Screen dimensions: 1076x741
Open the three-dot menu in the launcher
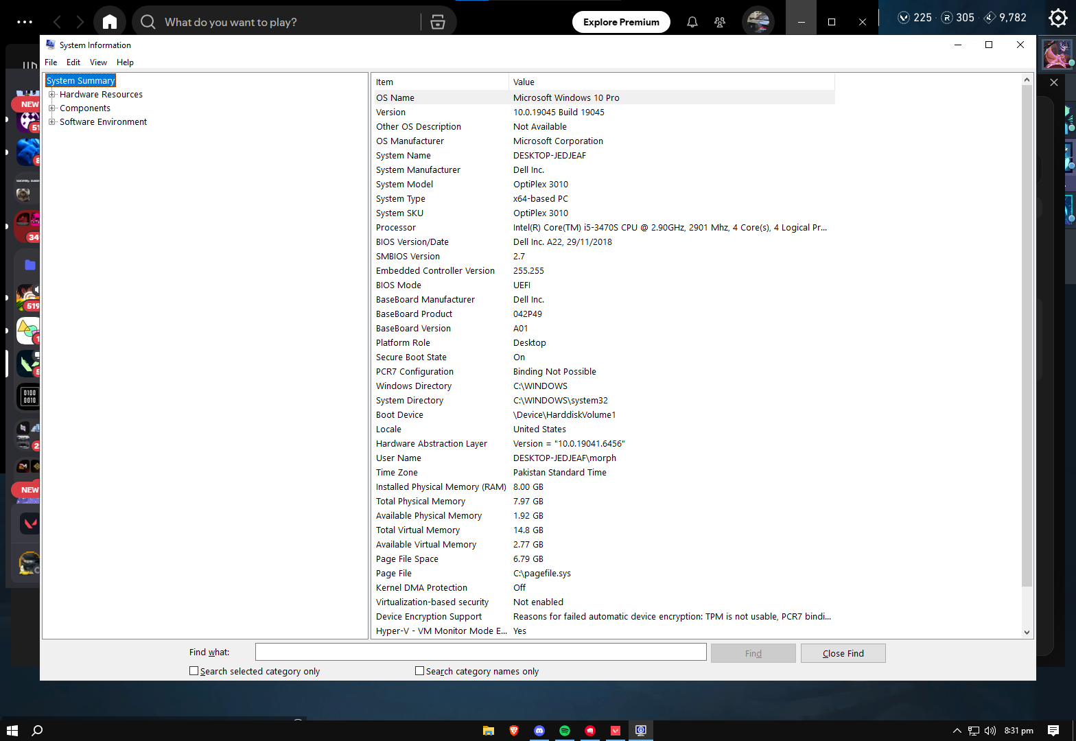click(x=25, y=22)
